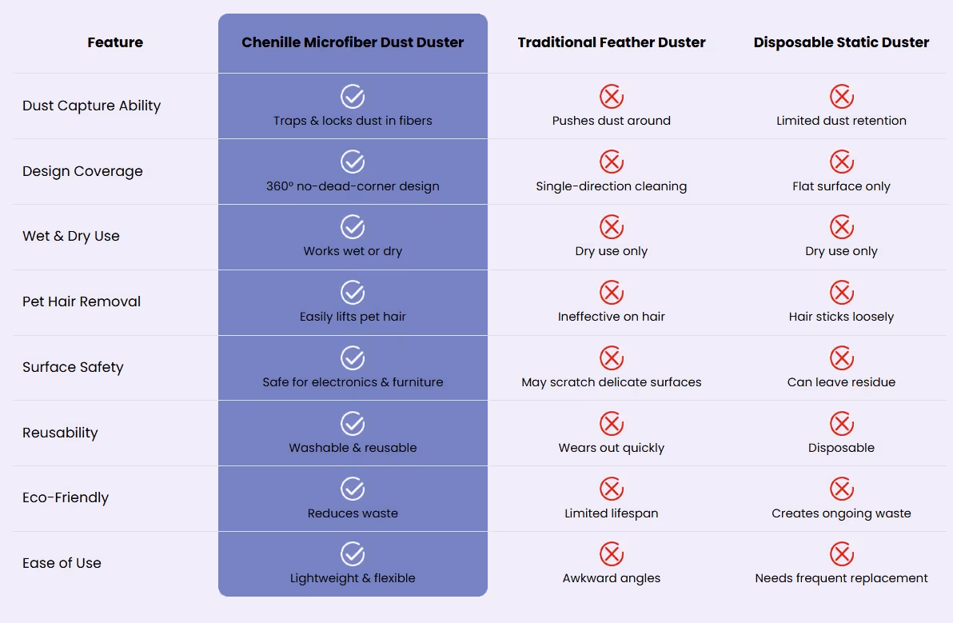953x623 pixels.
Task: Click the checkmark above 'Works wet or dry'
Action: coord(353,226)
